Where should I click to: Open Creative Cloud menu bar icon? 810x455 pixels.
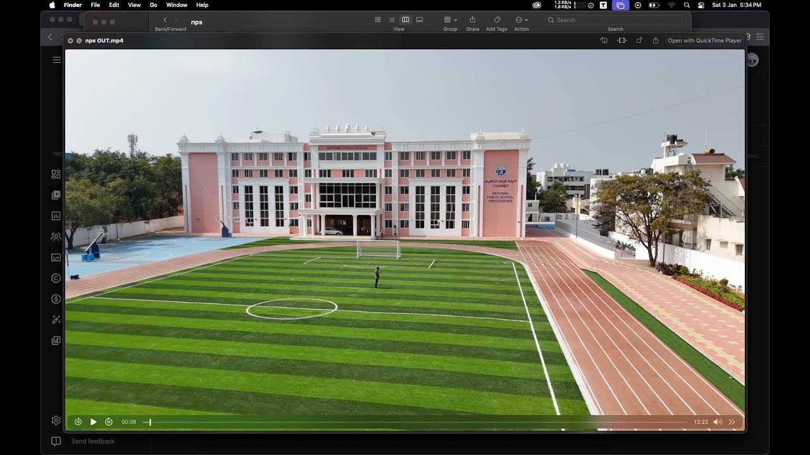click(x=537, y=4)
